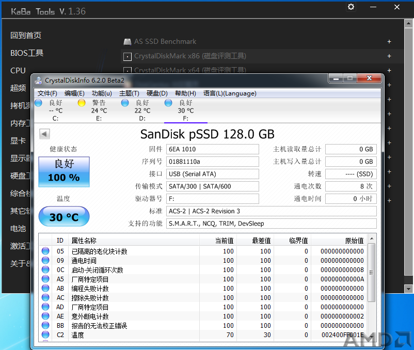The image size is (414, 350).
Task: Click KaBa Tools scrollbar up arrow
Action: point(408,23)
